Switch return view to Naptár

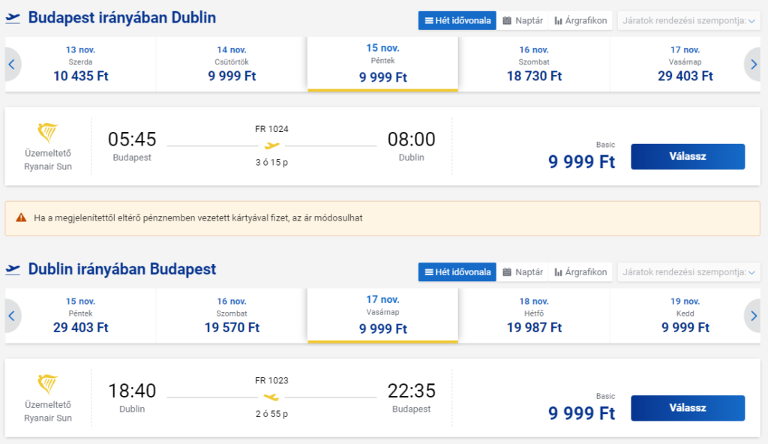pos(523,271)
